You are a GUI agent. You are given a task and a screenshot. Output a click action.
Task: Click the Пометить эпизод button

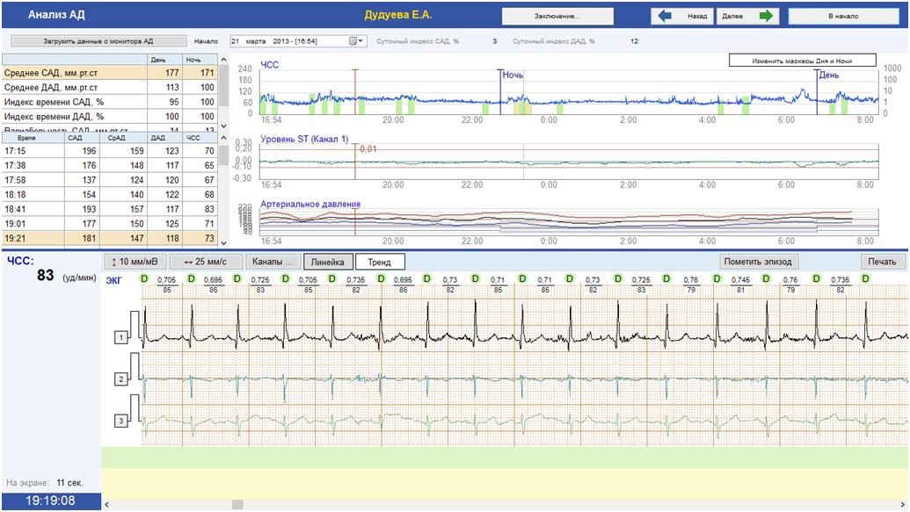pyautogui.click(x=757, y=262)
